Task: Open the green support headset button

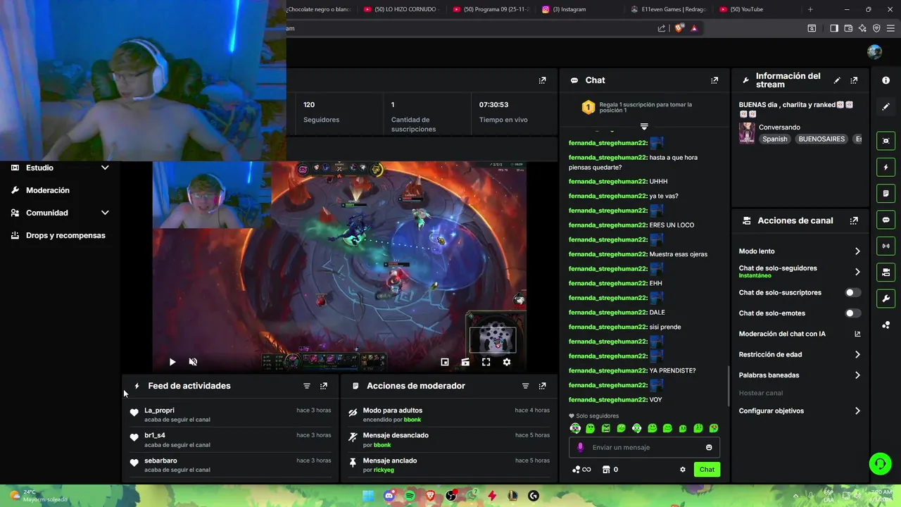Action: coord(880,463)
